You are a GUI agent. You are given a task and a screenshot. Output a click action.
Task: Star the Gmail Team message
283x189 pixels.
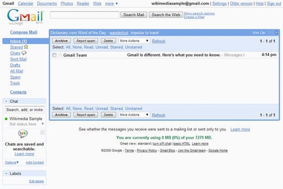click(x=60, y=55)
